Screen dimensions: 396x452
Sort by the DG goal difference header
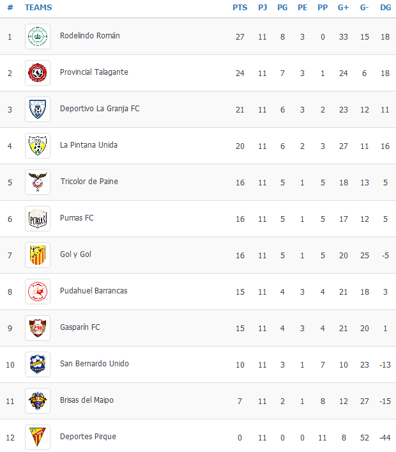coord(385,8)
